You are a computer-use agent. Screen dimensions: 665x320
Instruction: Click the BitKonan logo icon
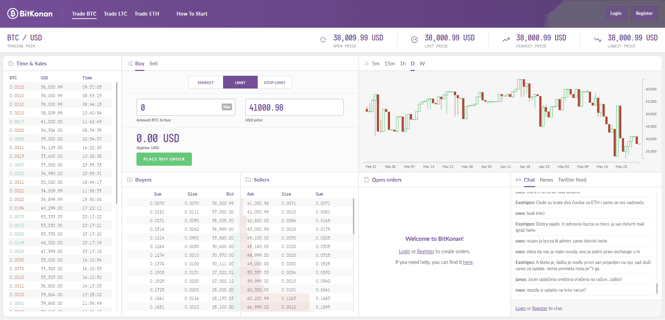(13, 13)
